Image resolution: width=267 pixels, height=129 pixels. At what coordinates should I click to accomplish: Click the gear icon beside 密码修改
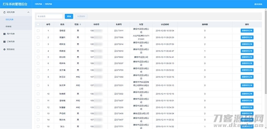coord(4,50)
